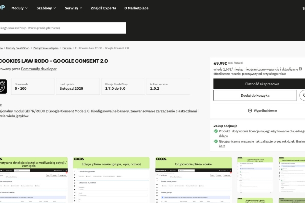Click the Downloads '0 - 100' value
The width and height of the screenshot is (305, 203).
click(21, 89)
